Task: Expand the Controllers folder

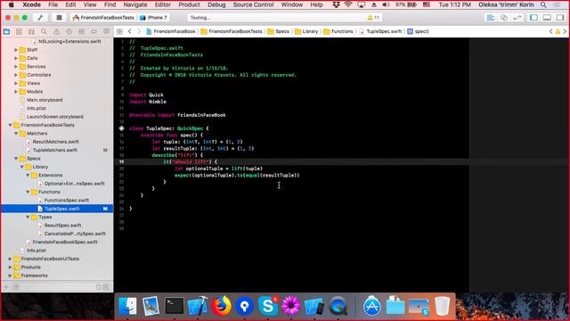Action: pos(16,75)
